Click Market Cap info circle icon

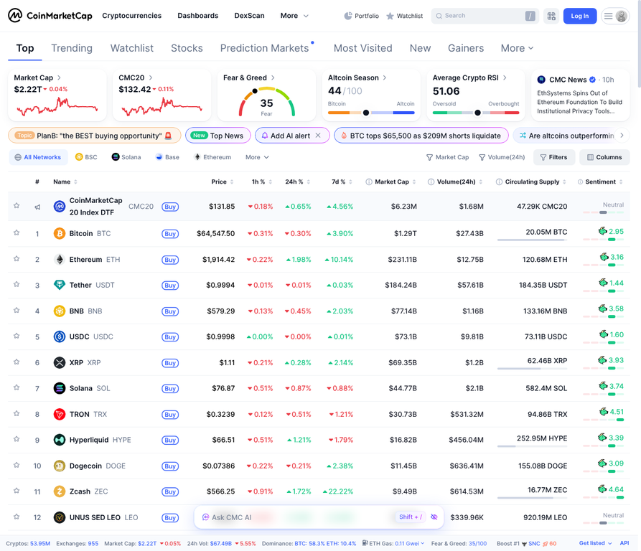coord(369,182)
